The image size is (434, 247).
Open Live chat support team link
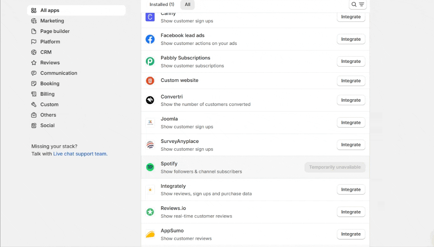(x=80, y=154)
